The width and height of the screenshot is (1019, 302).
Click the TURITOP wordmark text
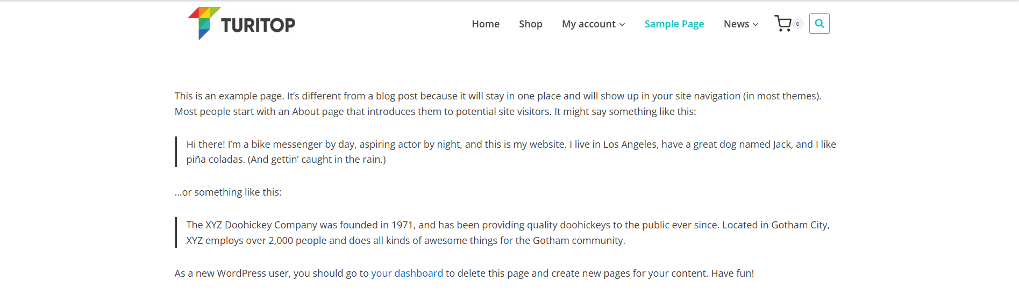258,25
